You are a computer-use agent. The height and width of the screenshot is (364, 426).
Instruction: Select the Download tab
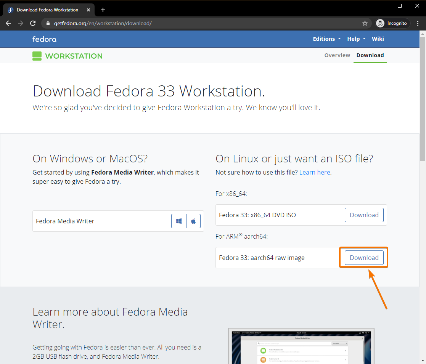[370, 55]
